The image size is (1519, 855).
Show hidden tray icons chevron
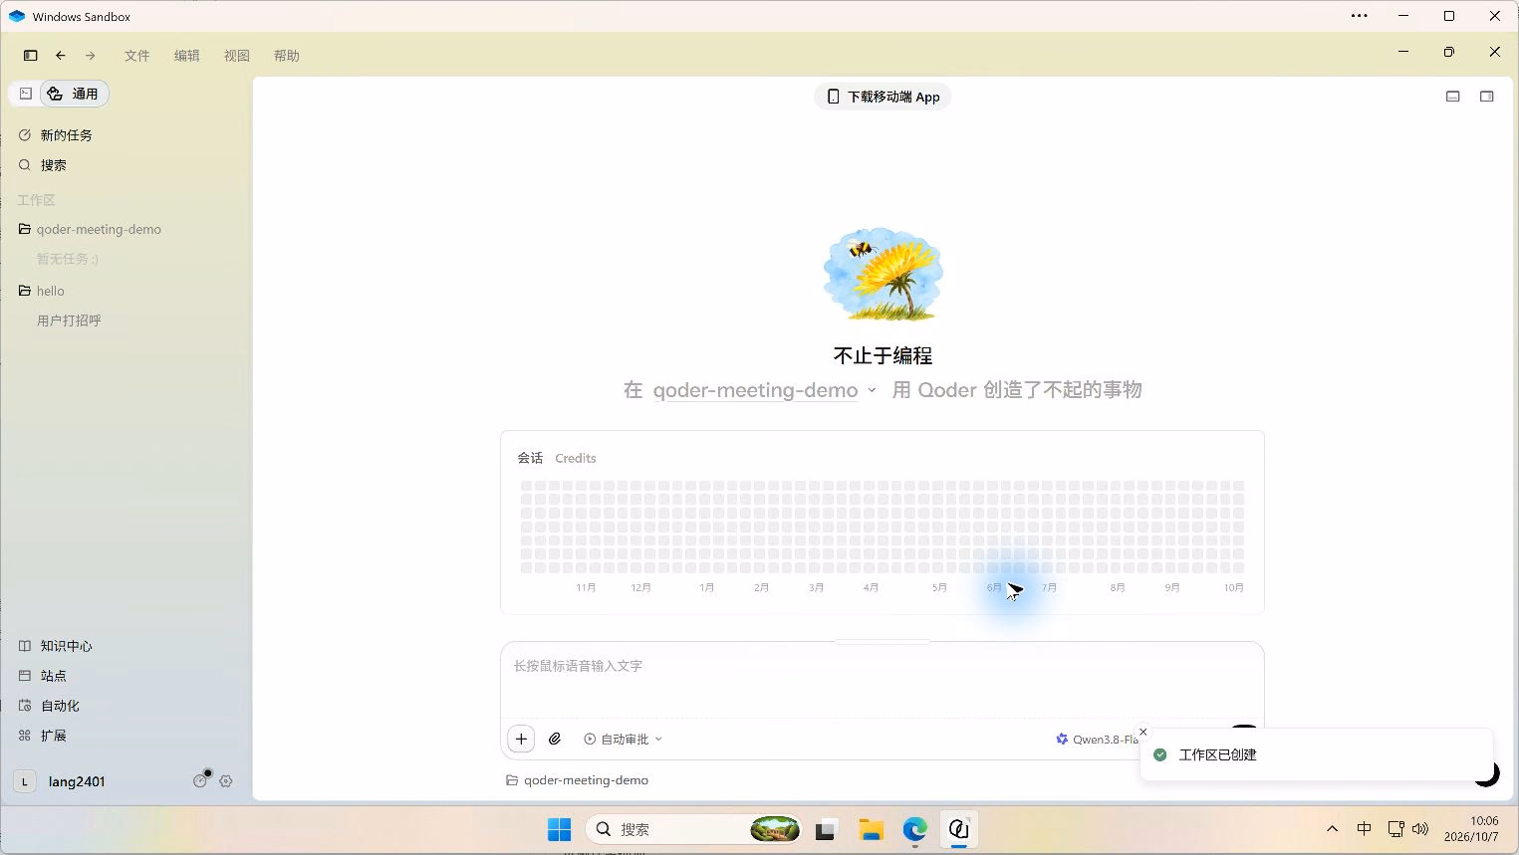tap(1332, 828)
